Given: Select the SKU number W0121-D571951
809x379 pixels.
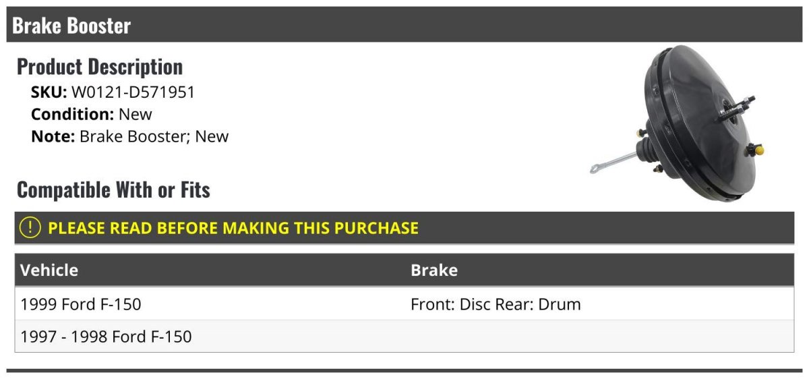Looking at the screenshot, I should (x=133, y=92).
